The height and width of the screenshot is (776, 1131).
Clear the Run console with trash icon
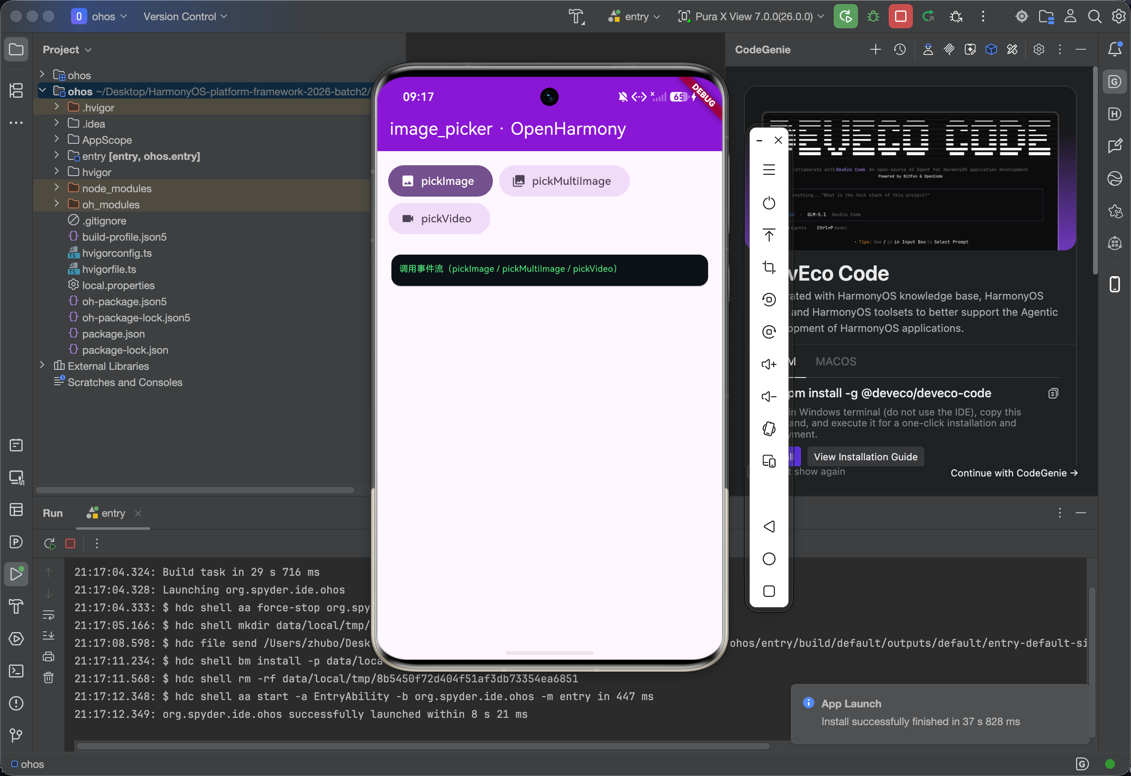pyautogui.click(x=48, y=677)
